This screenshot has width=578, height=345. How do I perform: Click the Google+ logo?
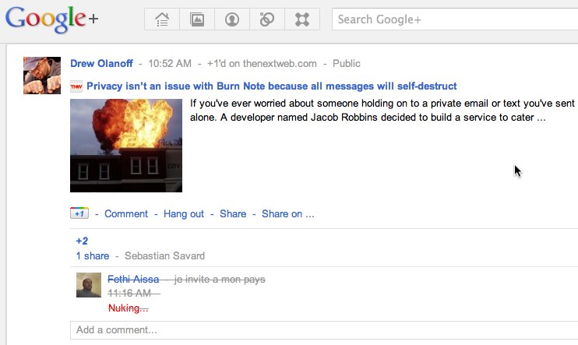(x=51, y=19)
